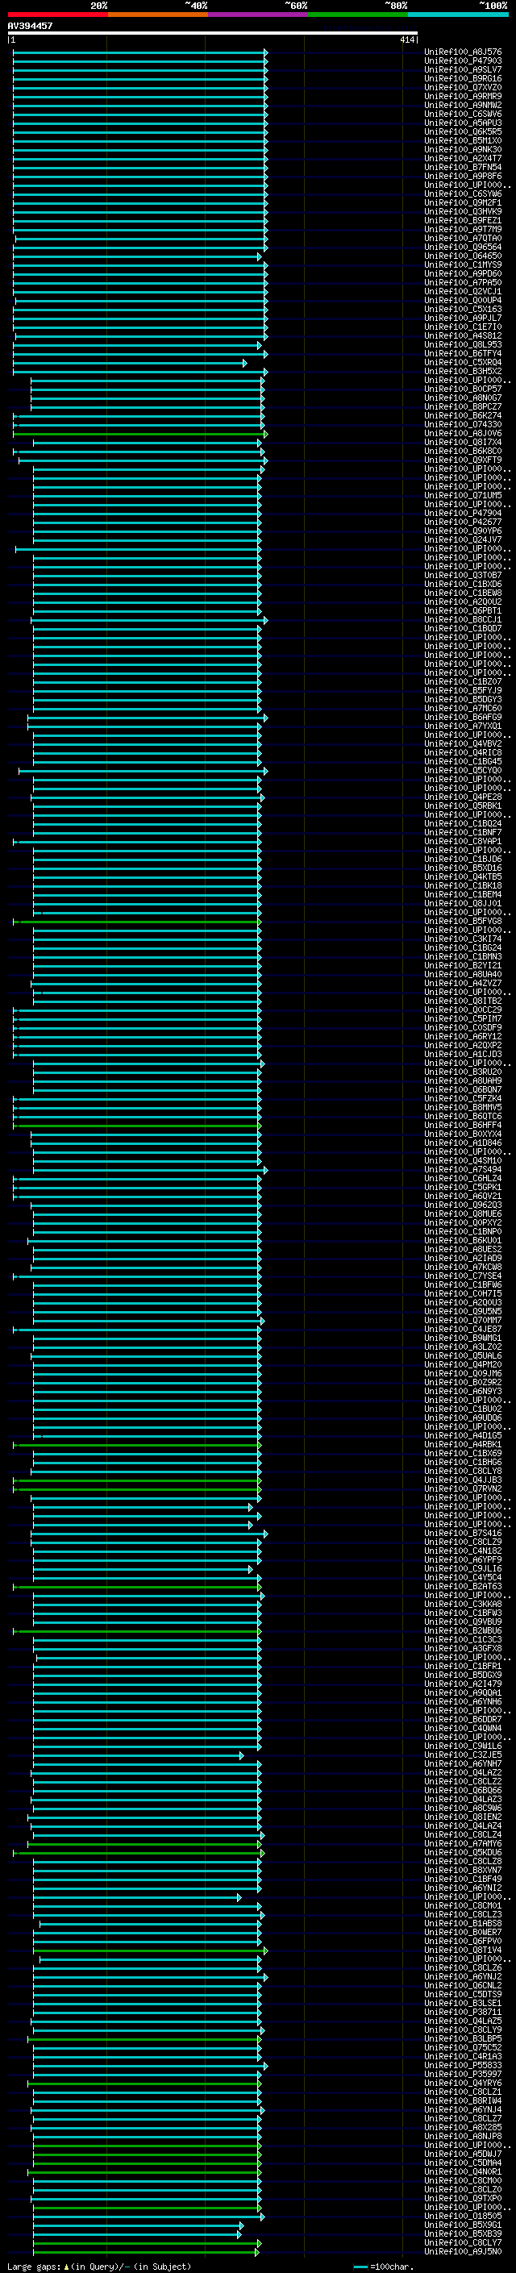Select label UniRef100_Q9M2F1
This screenshot has height=2273, width=516.
(x=463, y=203)
